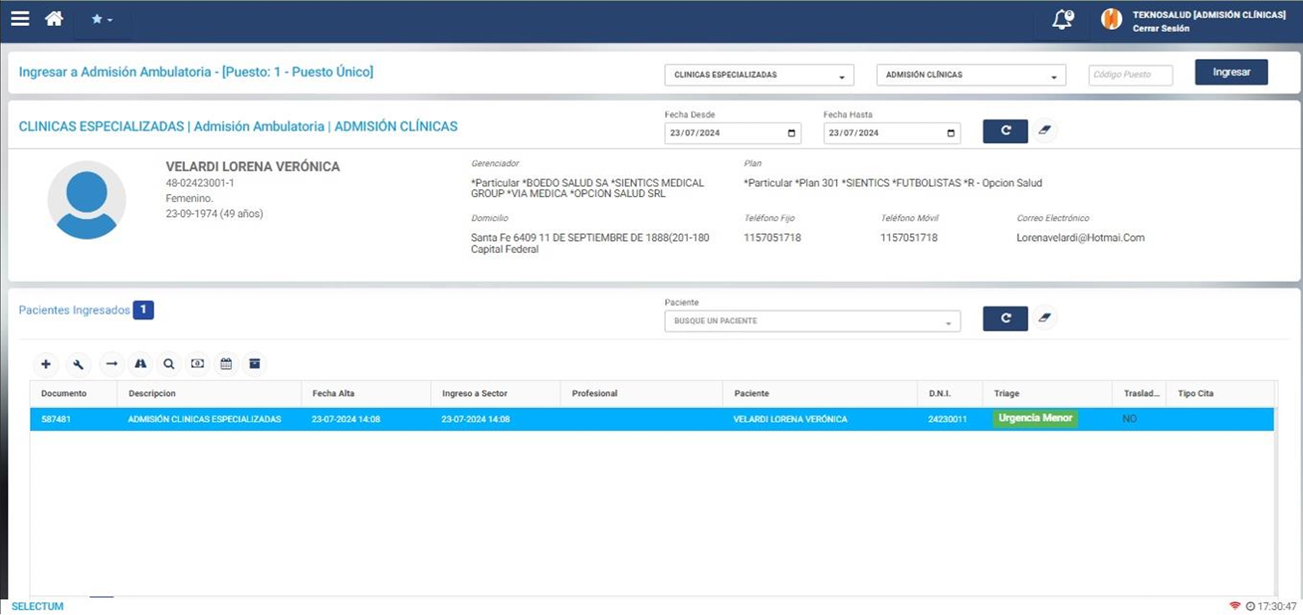Open the Fecha Desde date picker
Viewport: 1303px width, 615px height.
pyautogui.click(x=792, y=133)
